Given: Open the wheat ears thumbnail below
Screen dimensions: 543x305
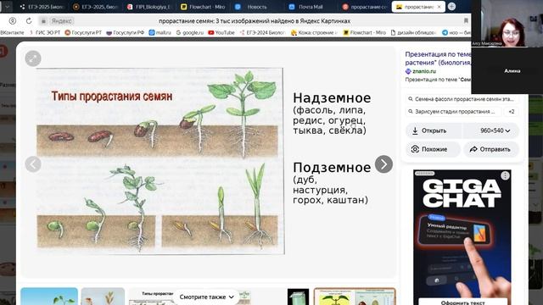Looking at the screenshot, I should [103, 296].
